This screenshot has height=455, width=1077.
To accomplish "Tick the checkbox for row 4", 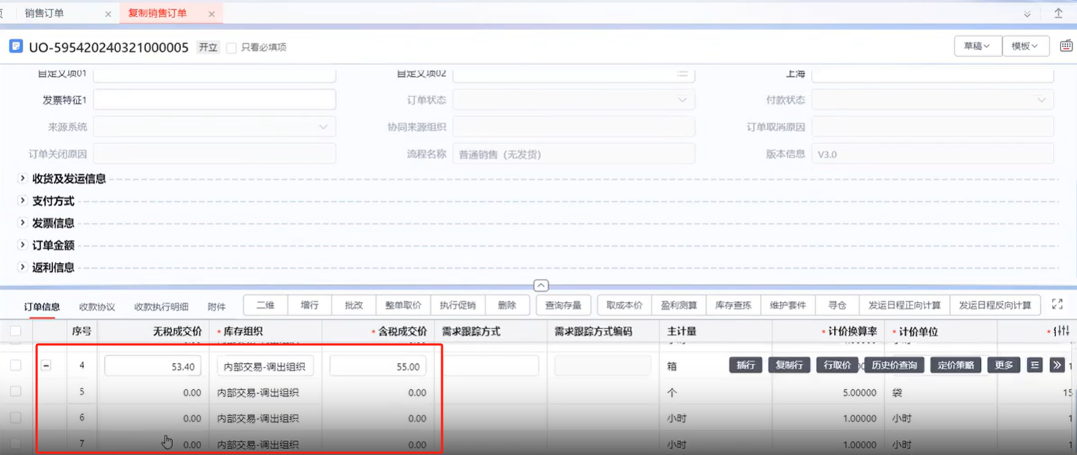I will tap(16, 365).
